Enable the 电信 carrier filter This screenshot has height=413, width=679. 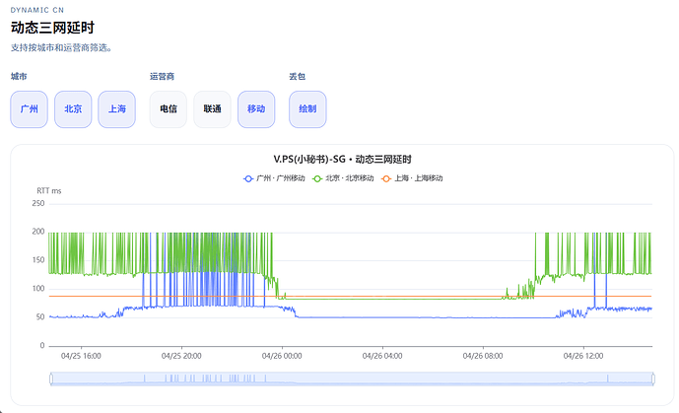click(169, 109)
